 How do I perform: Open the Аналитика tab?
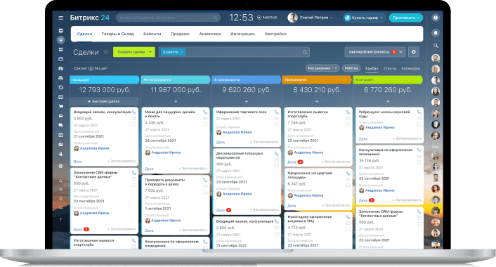(x=210, y=34)
